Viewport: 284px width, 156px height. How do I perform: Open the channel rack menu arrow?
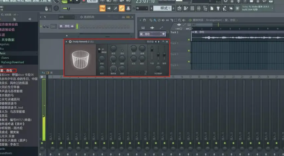41,17
